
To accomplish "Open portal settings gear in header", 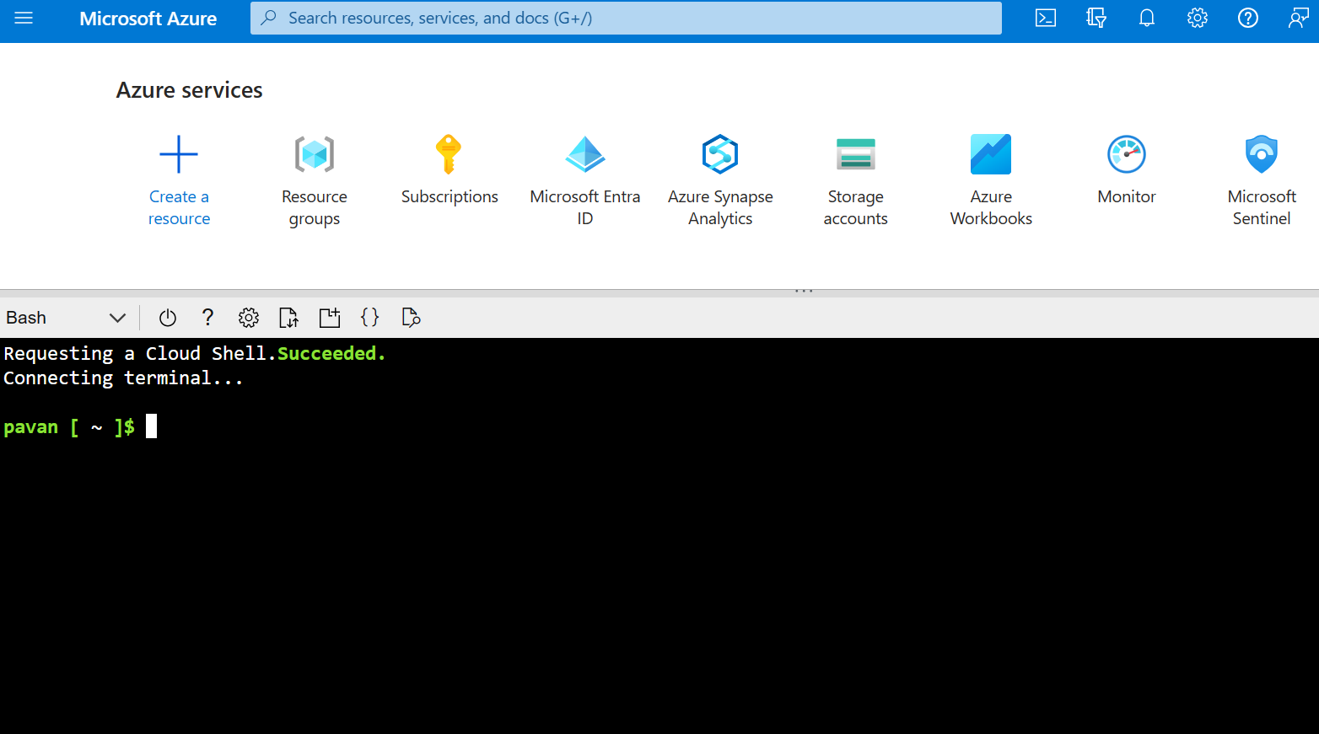I will (1198, 18).
